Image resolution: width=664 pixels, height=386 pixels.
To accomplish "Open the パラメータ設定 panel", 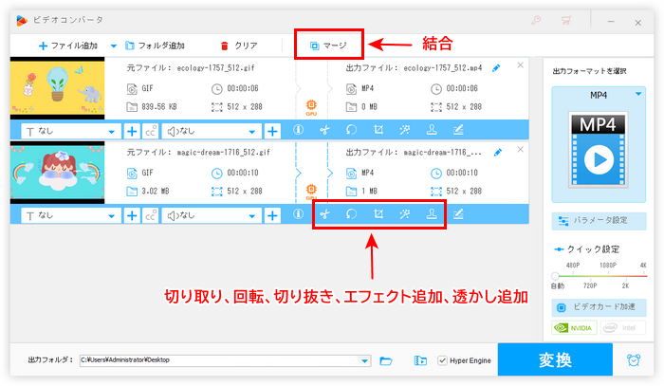I will pyautogui.click(x=599, y=221).
